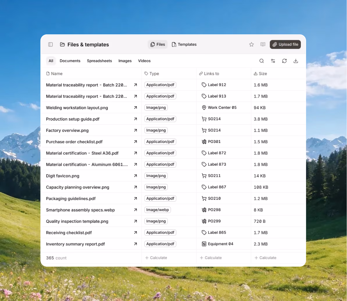347x301 pixels.
Task: Select the Documents filter tab
Action: [70, 61]
